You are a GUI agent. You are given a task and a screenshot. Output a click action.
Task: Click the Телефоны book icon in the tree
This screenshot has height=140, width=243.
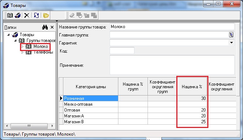click(x=28, y=52)
